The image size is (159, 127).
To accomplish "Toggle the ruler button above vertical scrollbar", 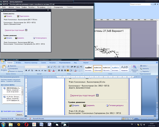I will 157,77.
